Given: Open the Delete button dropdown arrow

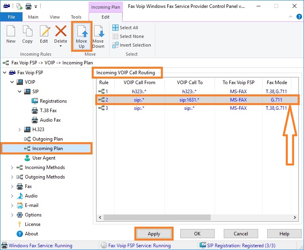Looking at the screenshot, I should [x=61, y=46].
